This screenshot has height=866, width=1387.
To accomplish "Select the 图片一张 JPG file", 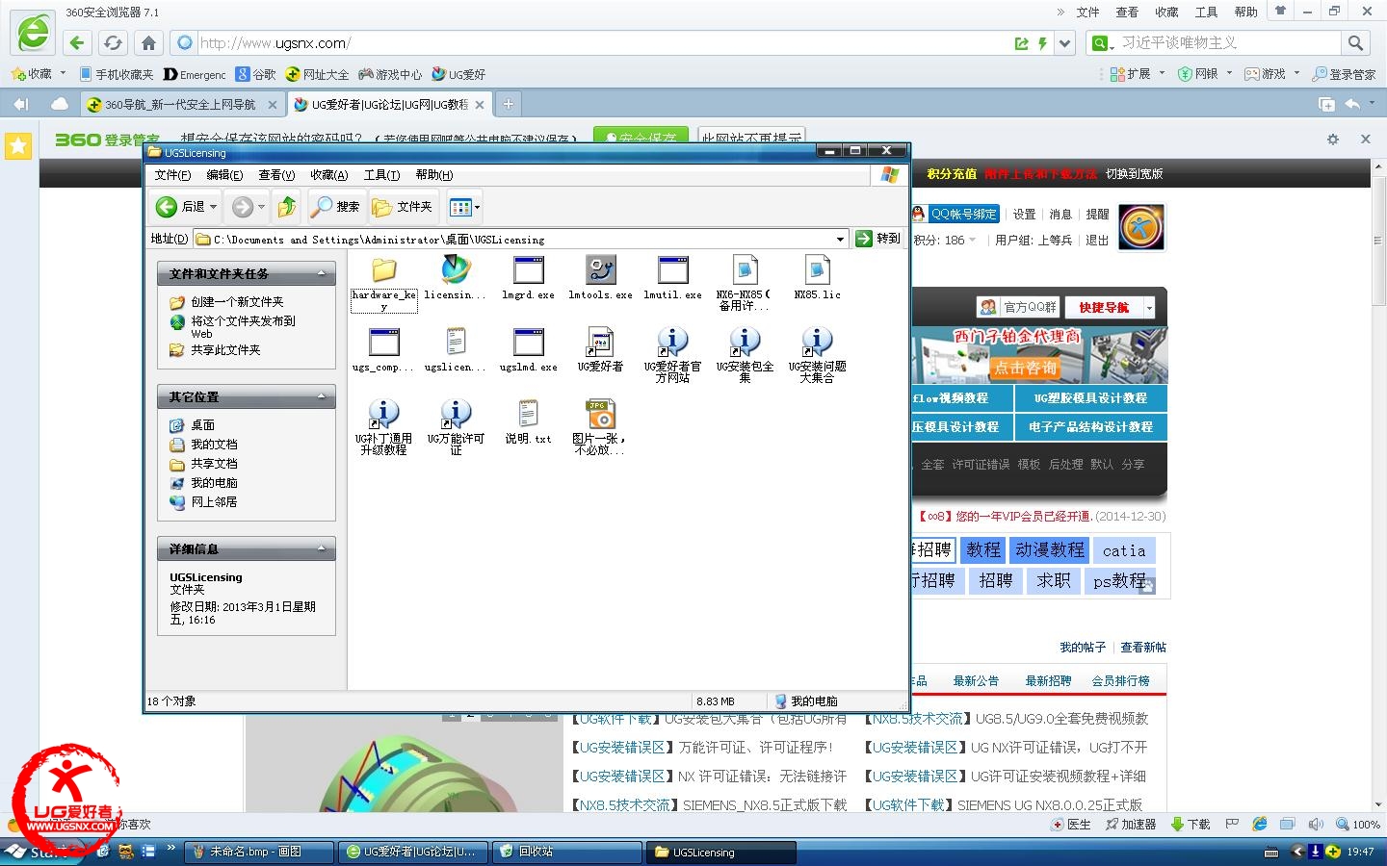I will click(x=599, y=427).
